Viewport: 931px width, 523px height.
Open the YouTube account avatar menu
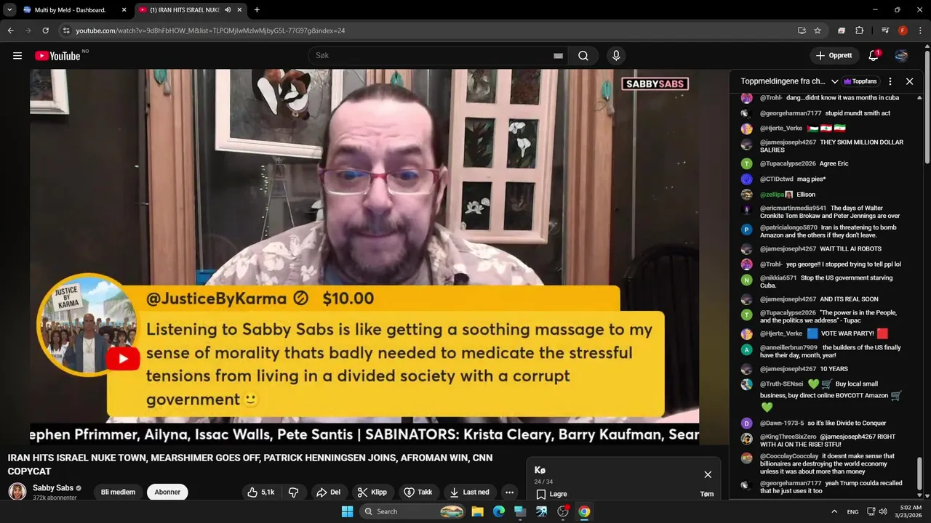(x=901, y=56)
